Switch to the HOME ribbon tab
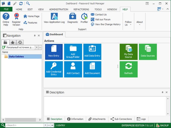The image size is (171, 128). 19,9
